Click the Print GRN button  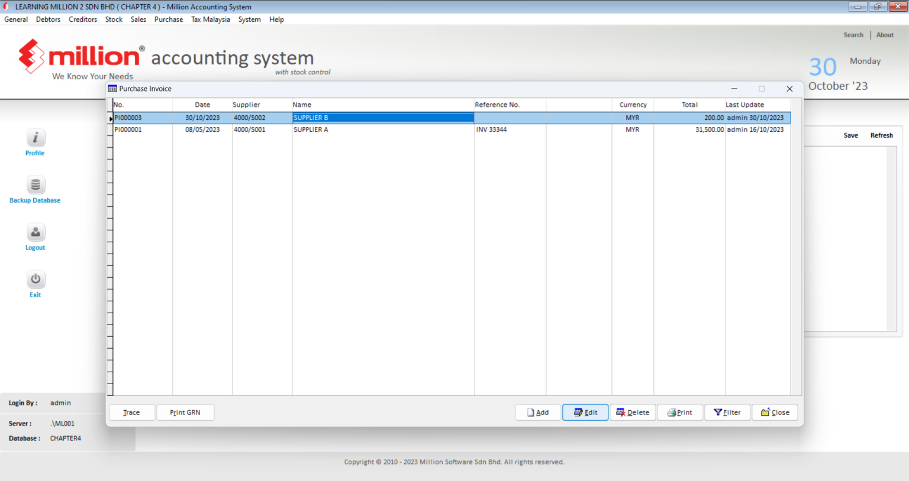(x=185, y=412)
